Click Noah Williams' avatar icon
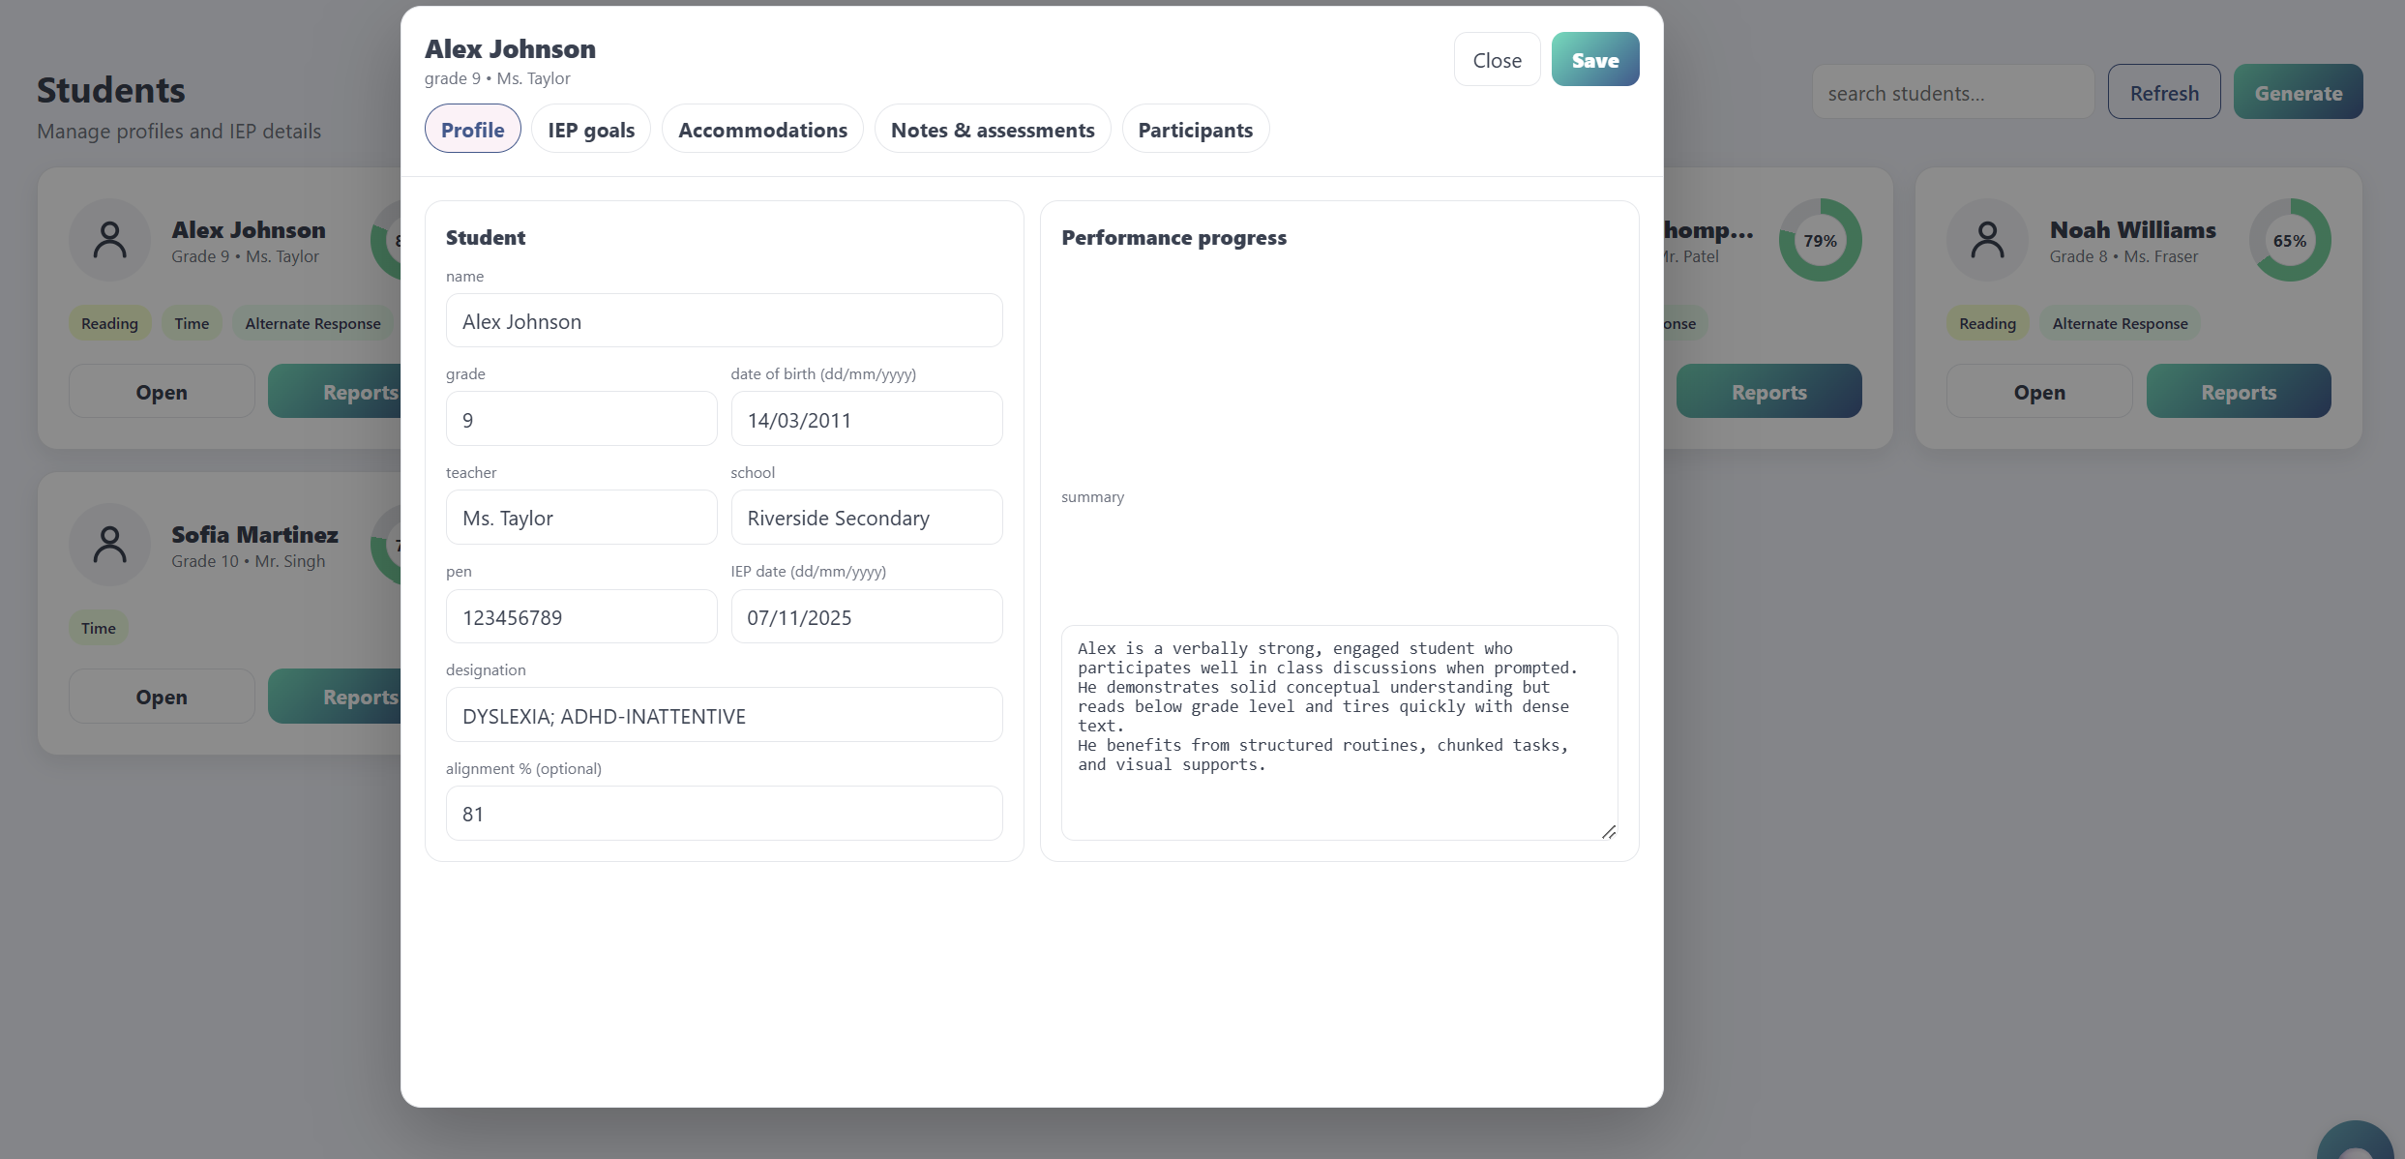 pyautogui.click(x=1987, y=240)
